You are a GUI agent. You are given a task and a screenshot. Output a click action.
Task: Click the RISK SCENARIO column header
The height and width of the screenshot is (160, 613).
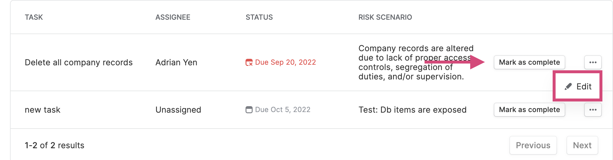(385, 17)
